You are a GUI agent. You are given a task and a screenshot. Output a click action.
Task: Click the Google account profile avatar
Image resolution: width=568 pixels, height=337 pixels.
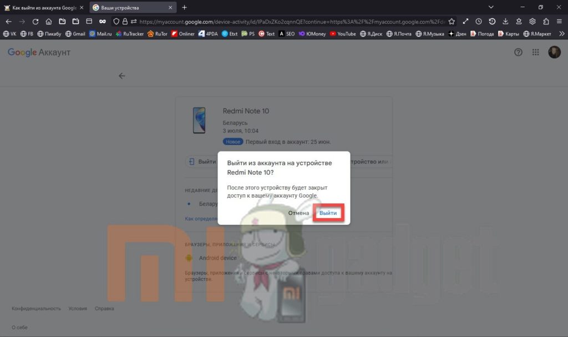point(554,52)
